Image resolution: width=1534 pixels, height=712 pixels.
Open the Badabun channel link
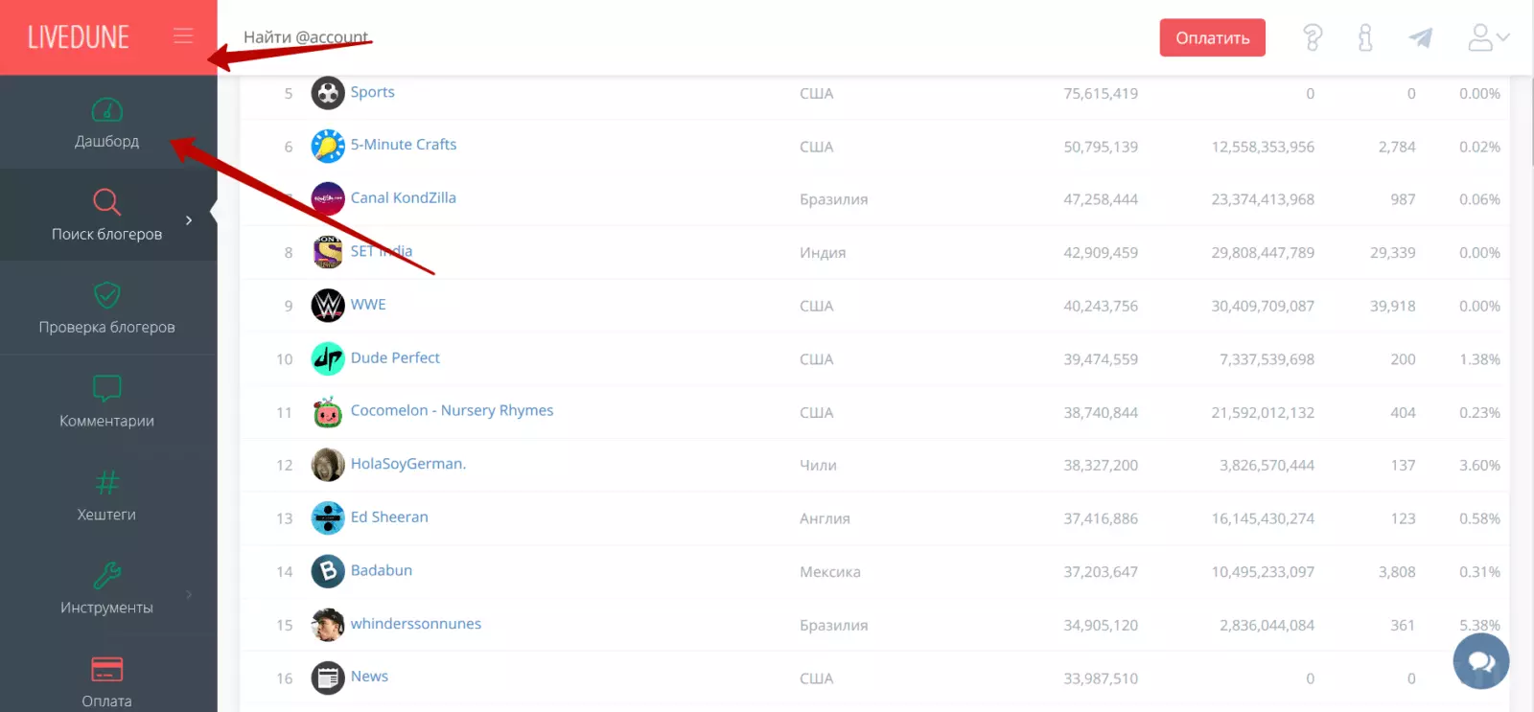click(381, 570)
